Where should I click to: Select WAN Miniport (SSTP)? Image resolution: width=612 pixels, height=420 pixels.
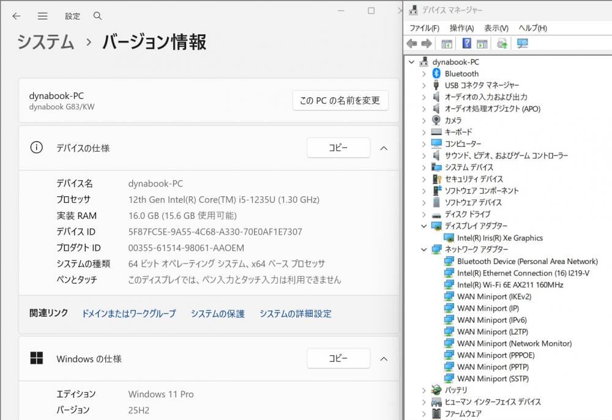click(x=493, y=378)
